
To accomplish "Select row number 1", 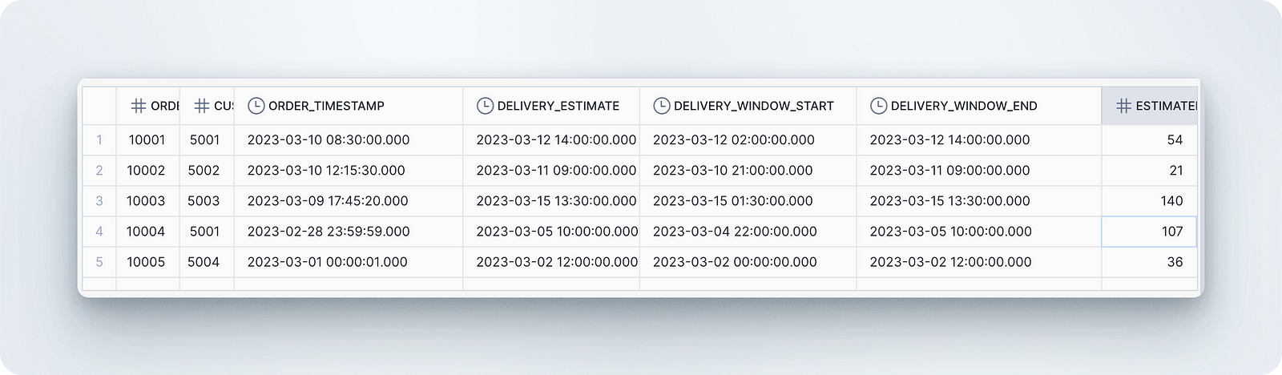I will pos(99,139).
